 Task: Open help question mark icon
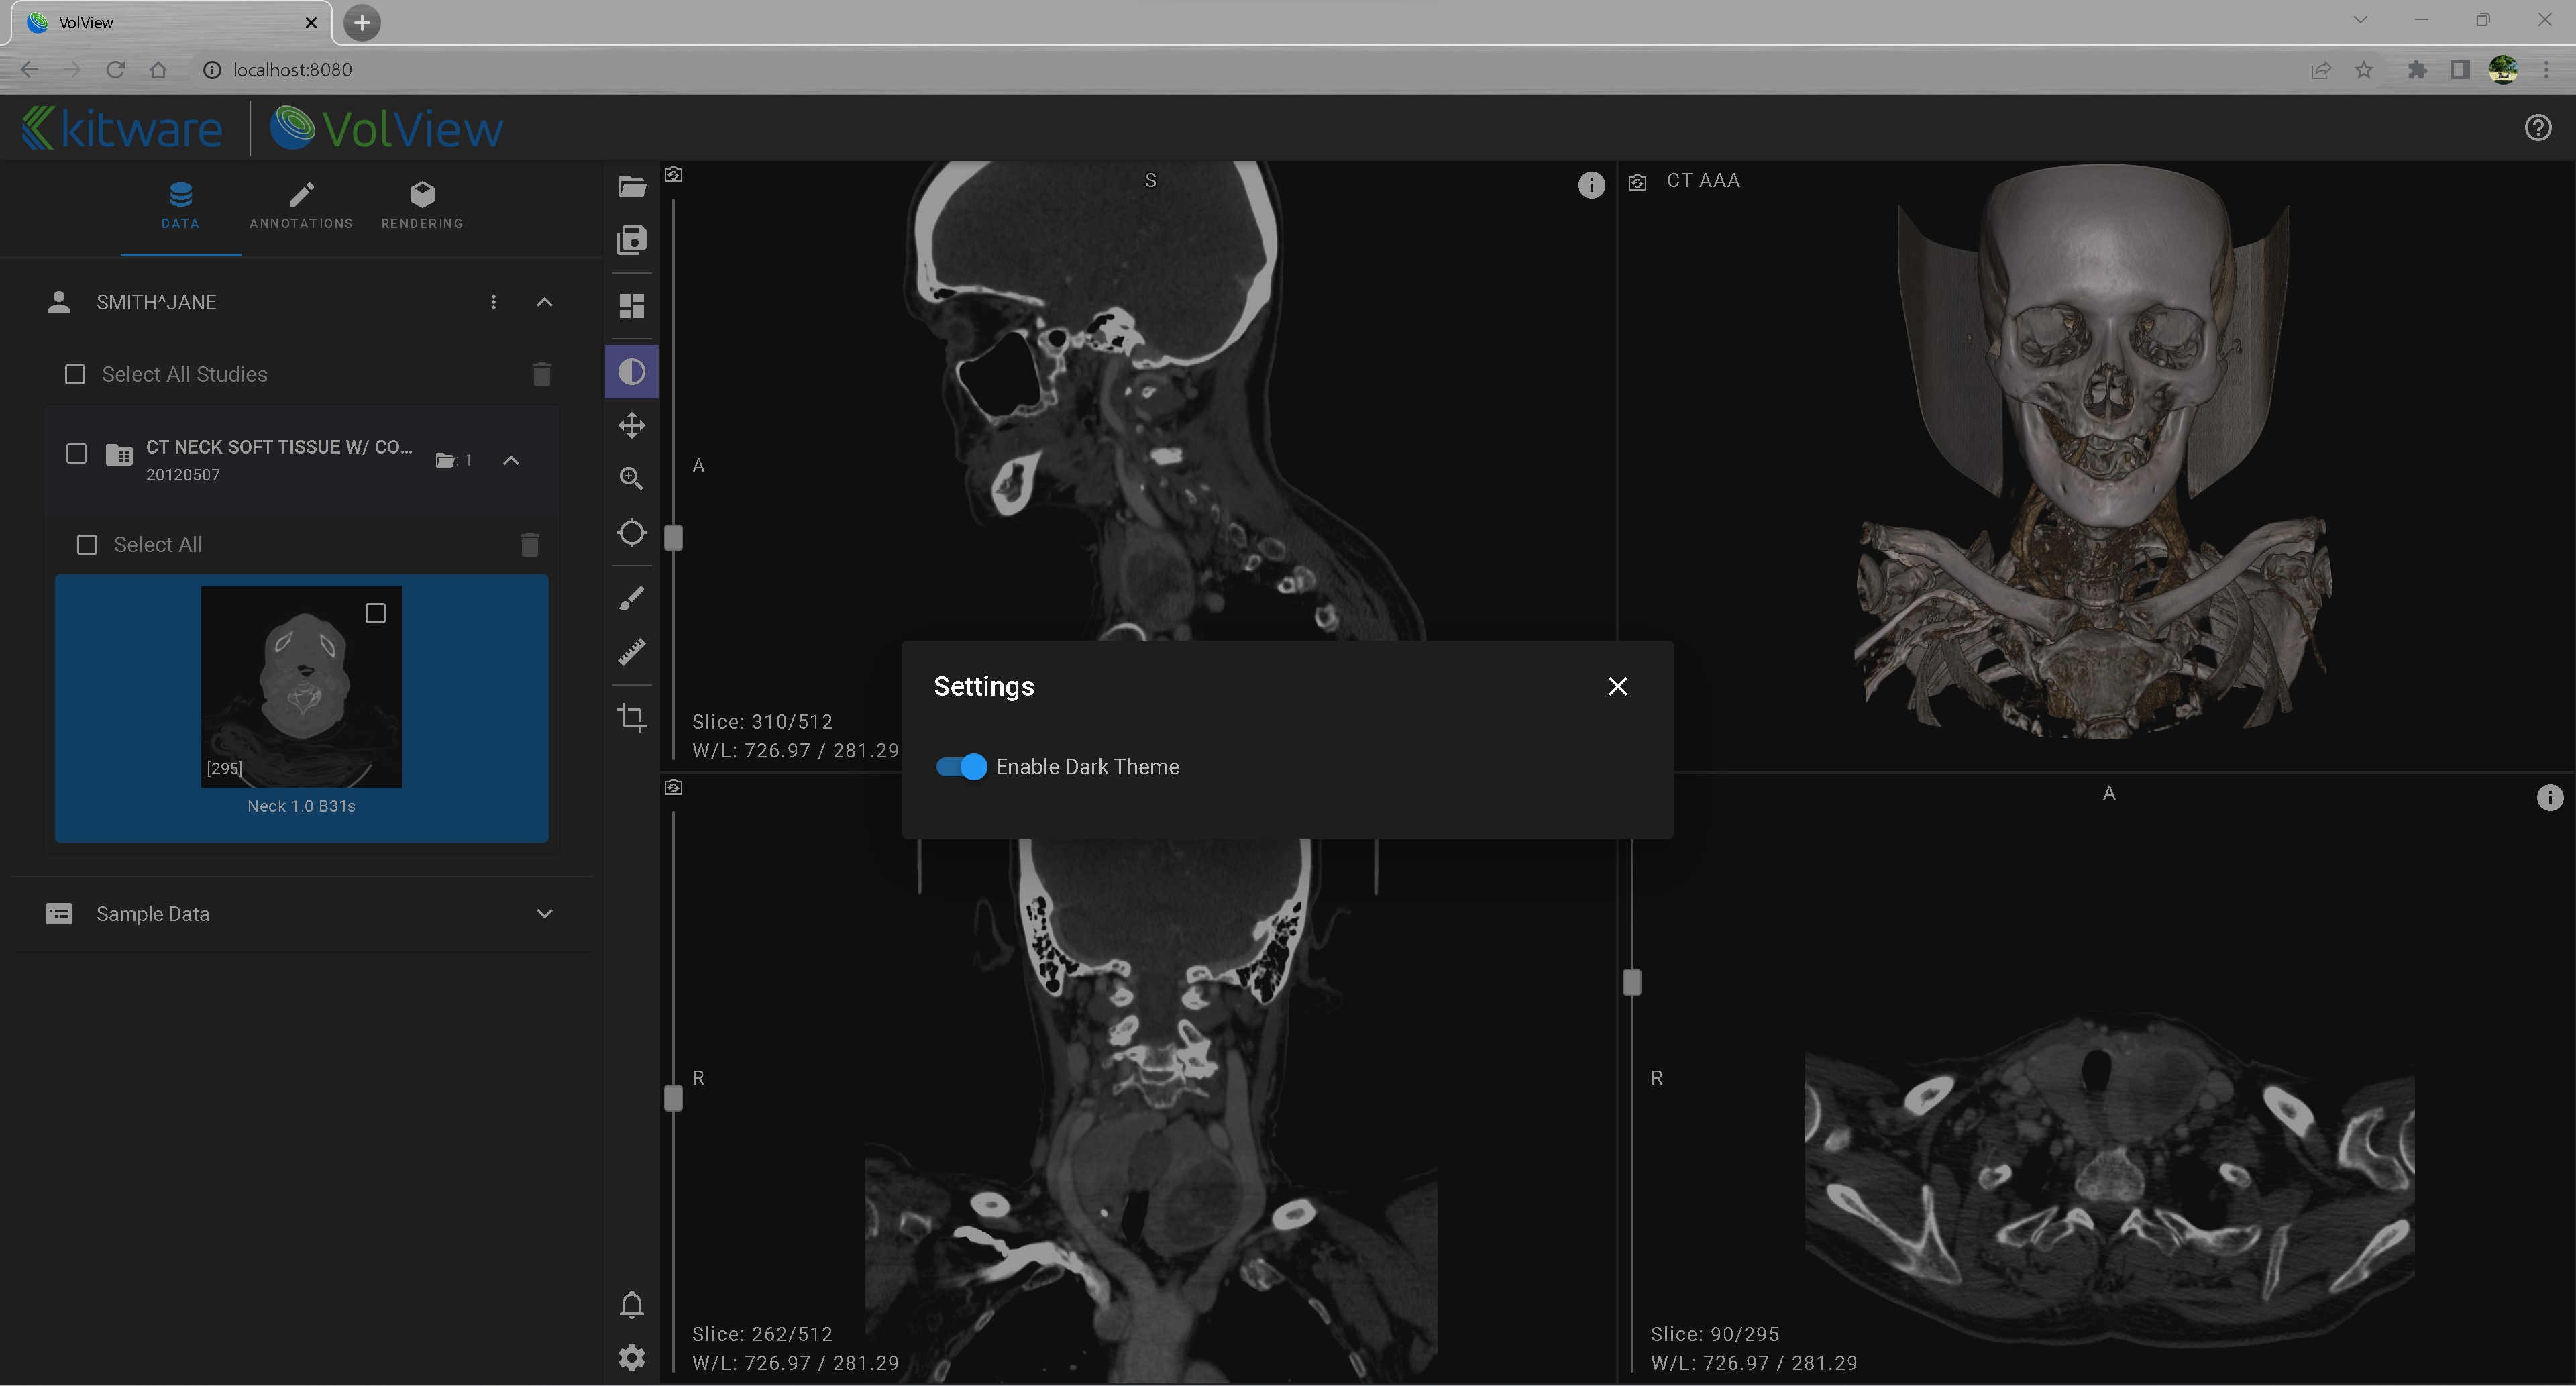point(2538,128)
